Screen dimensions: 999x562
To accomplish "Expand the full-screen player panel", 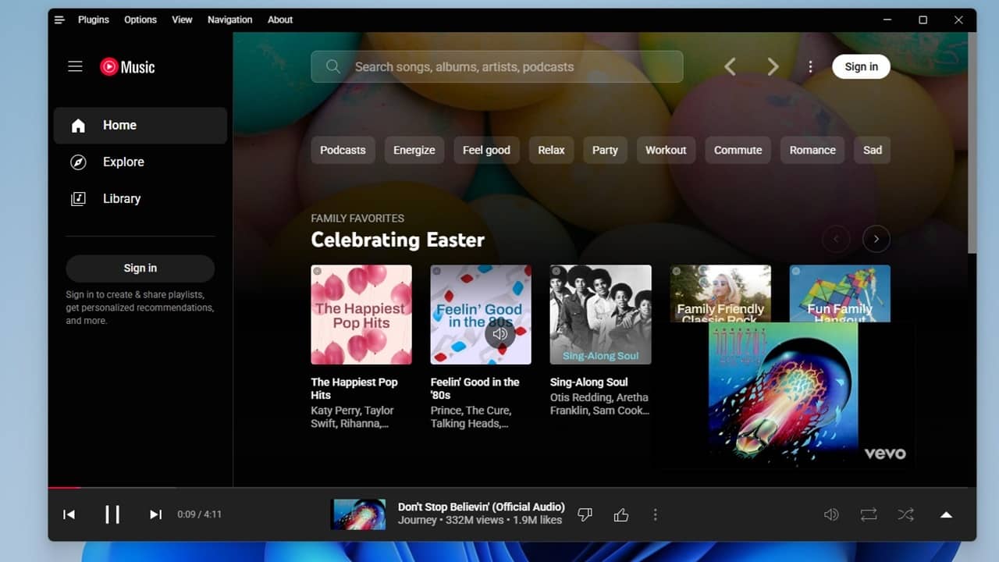I will [x=946, y=514].
